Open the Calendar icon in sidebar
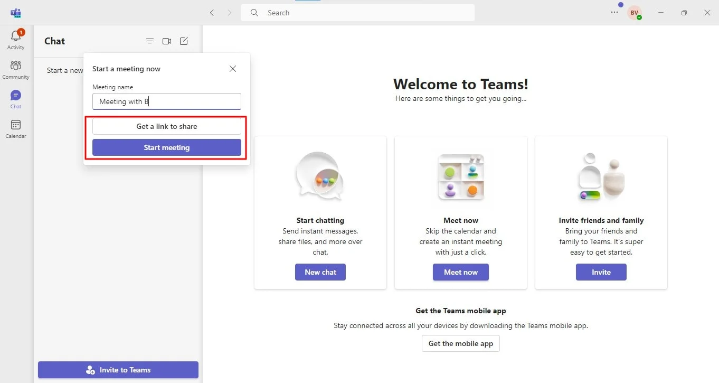 point(16,126)
